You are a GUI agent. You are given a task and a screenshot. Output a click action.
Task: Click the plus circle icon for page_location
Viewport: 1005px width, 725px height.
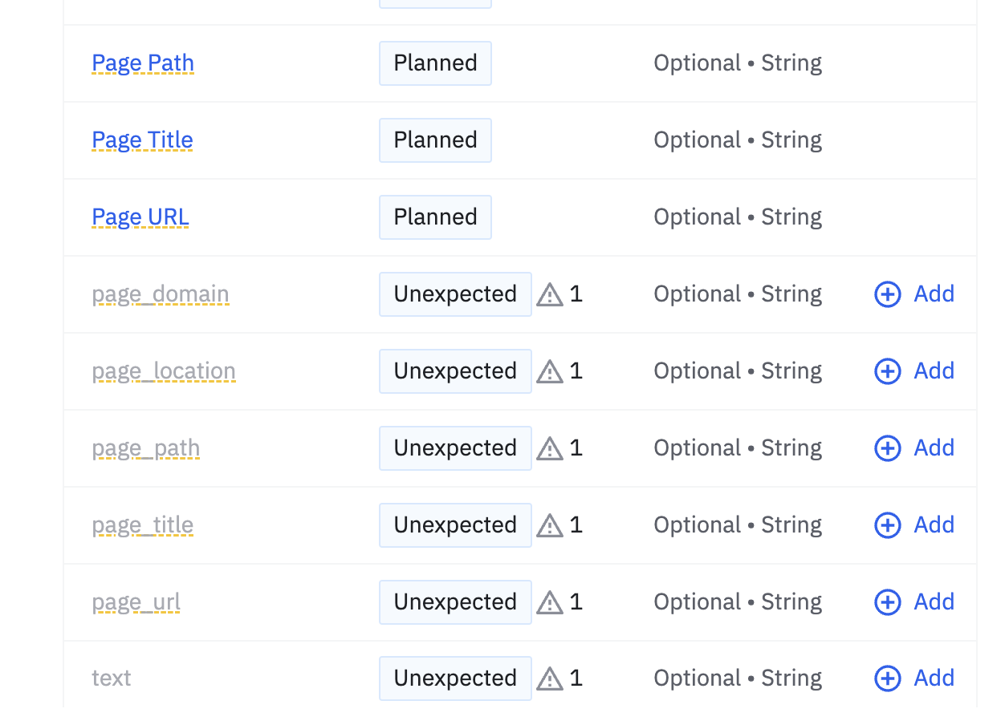887,371
